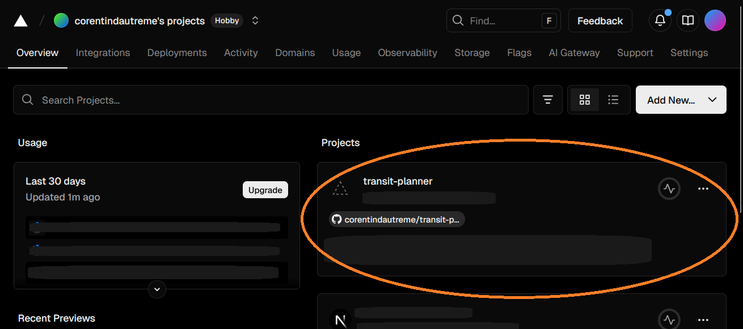Open the Support tab

tap(635, 53)
